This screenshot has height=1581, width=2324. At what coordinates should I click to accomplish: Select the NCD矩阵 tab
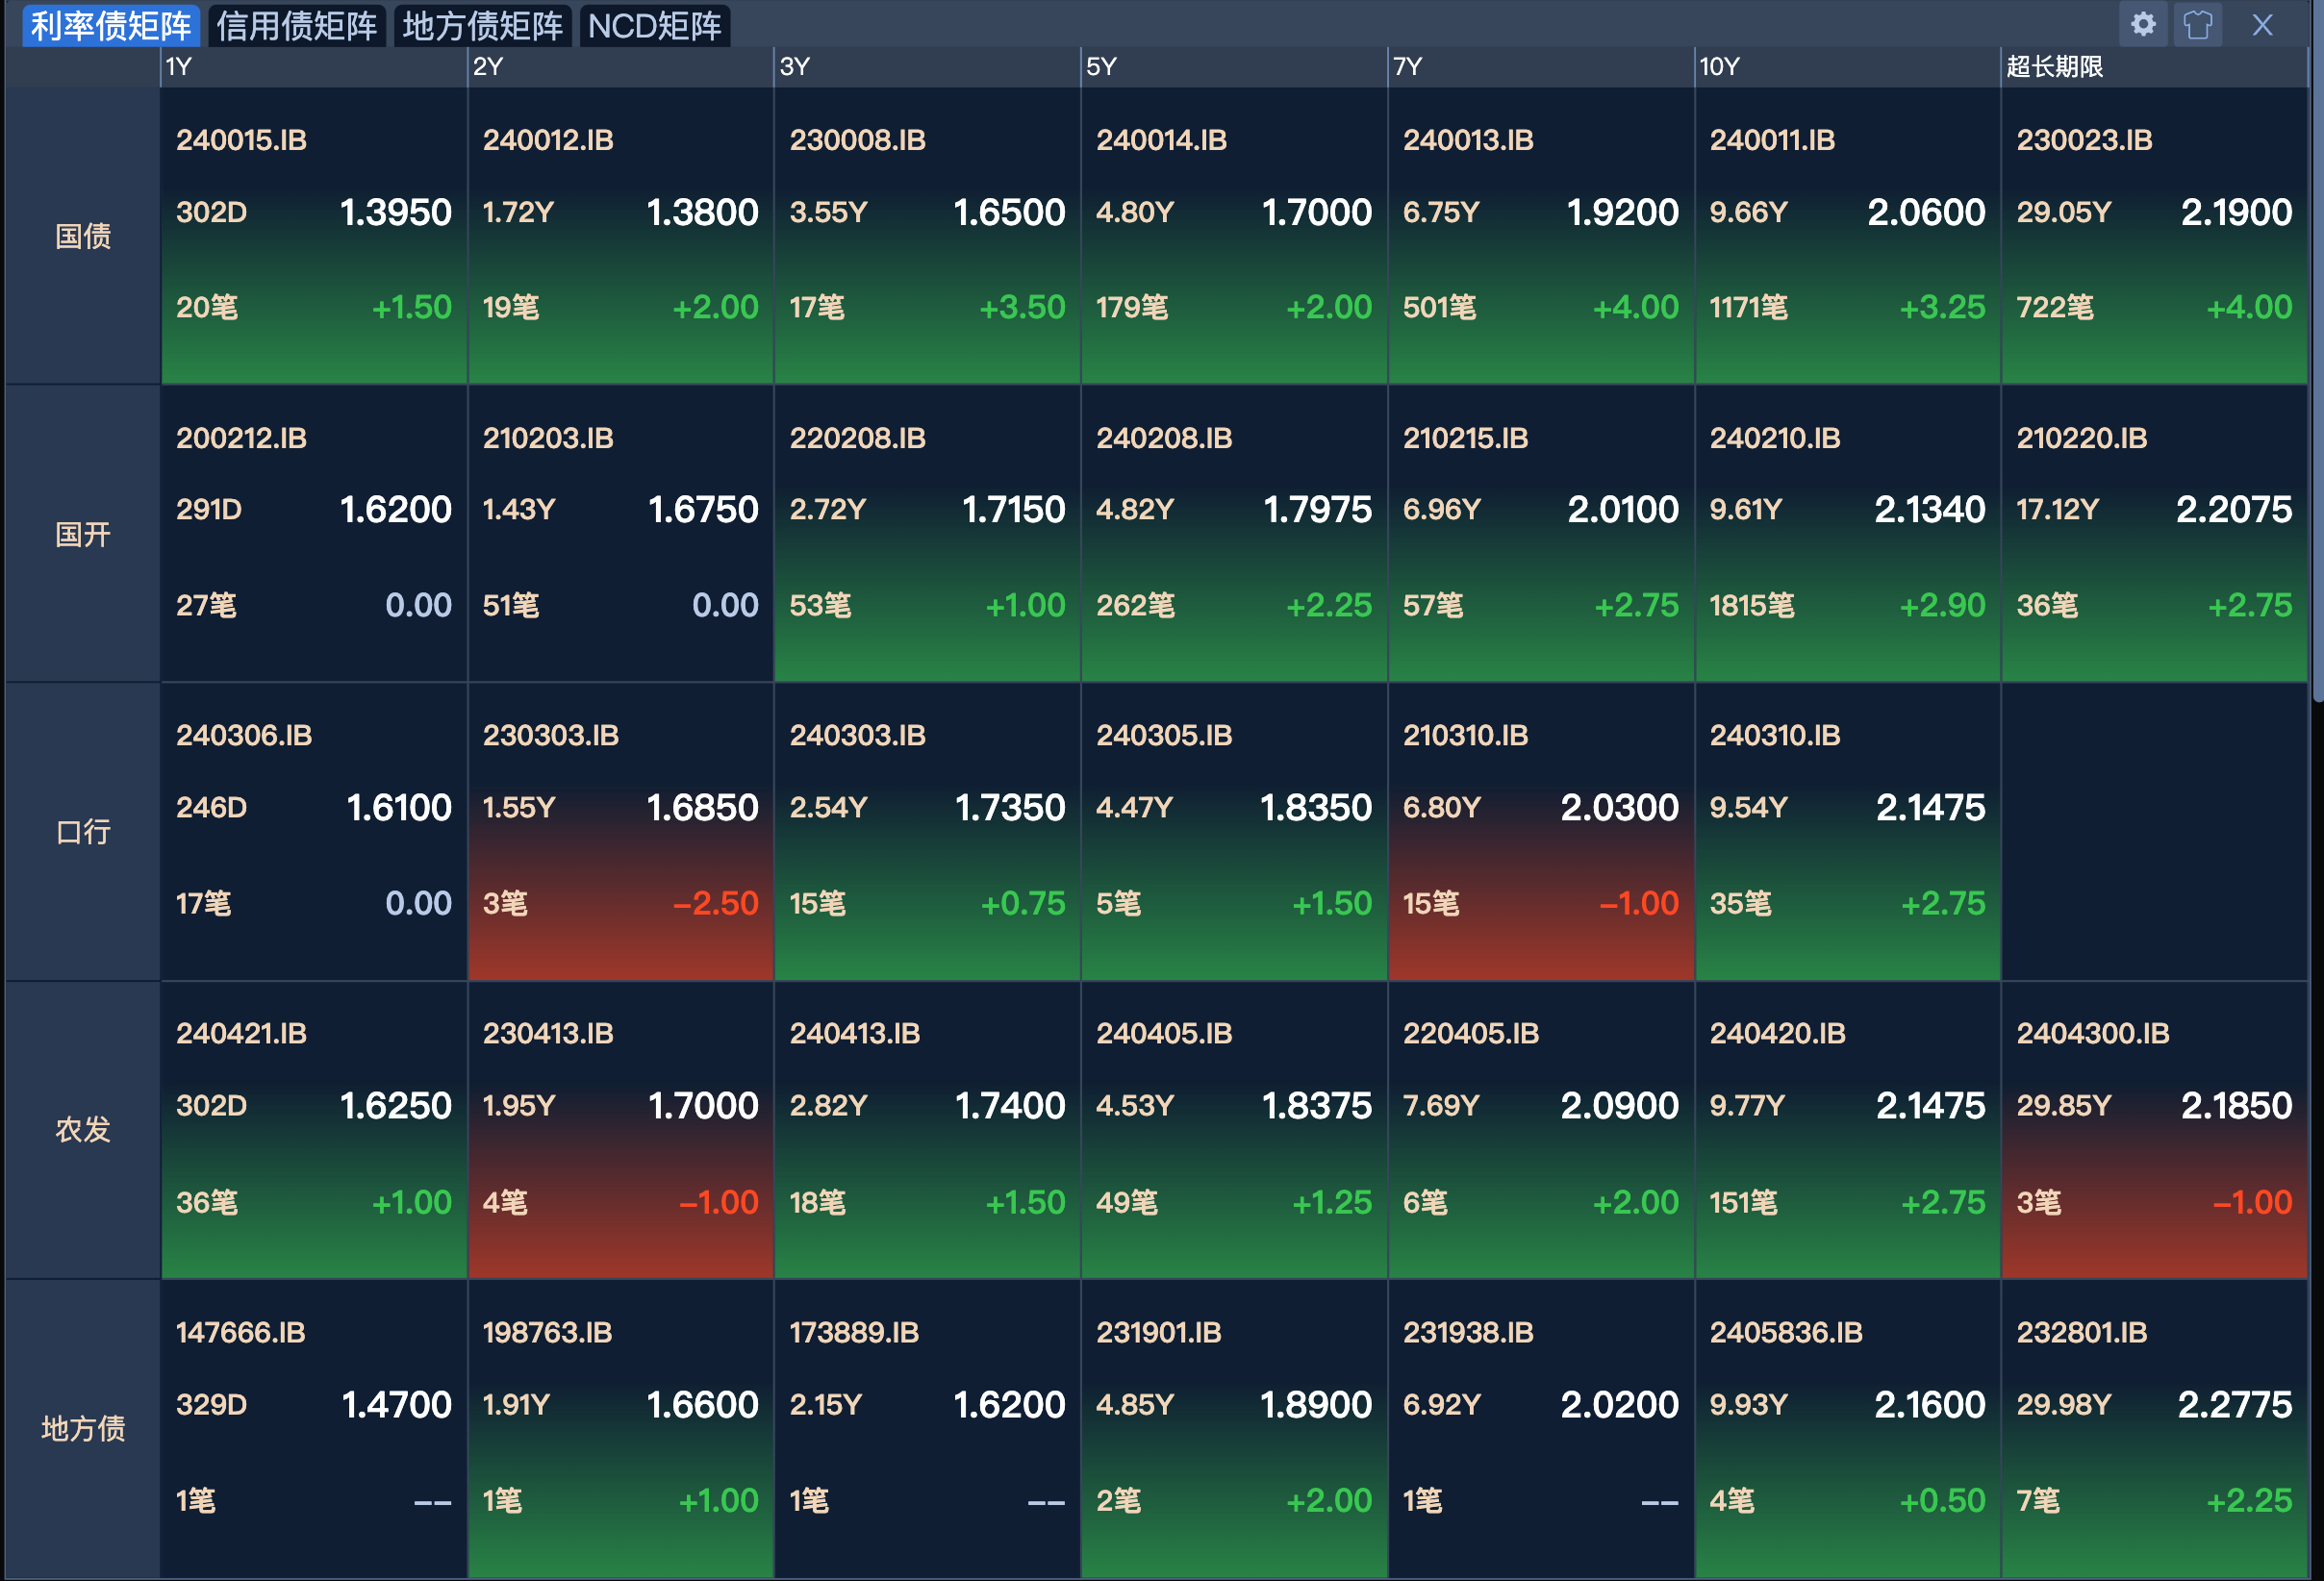[x=654, y=26]
